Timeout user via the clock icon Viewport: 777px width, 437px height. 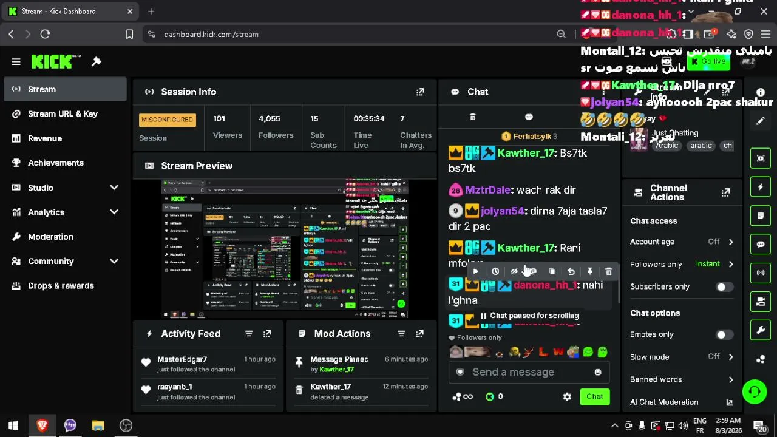tap(495, 271)
